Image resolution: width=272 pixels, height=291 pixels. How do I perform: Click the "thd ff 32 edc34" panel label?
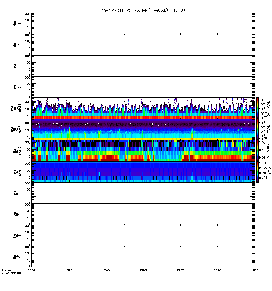[16, 108]
